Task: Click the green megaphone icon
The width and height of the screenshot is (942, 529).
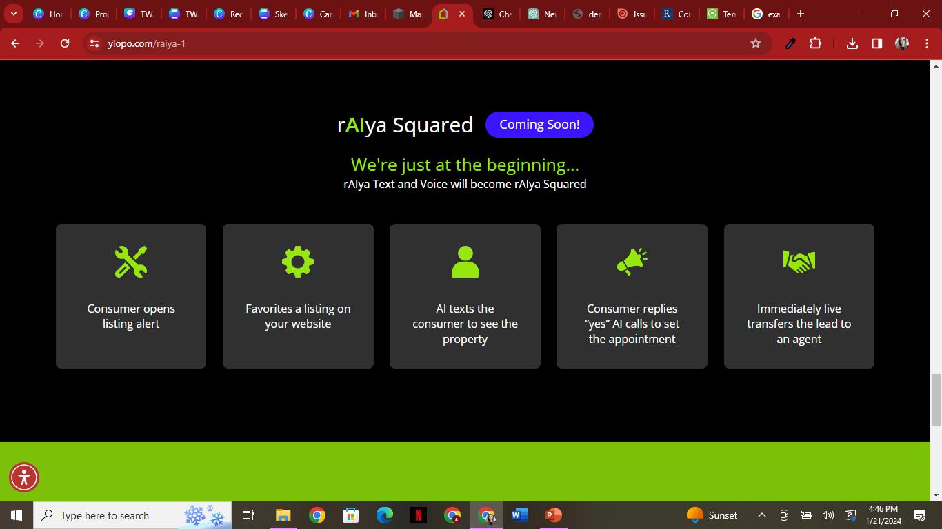Action: [x=632, y=262]
